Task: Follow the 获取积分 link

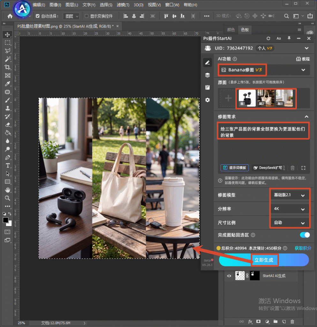Action: coord(303,248)
